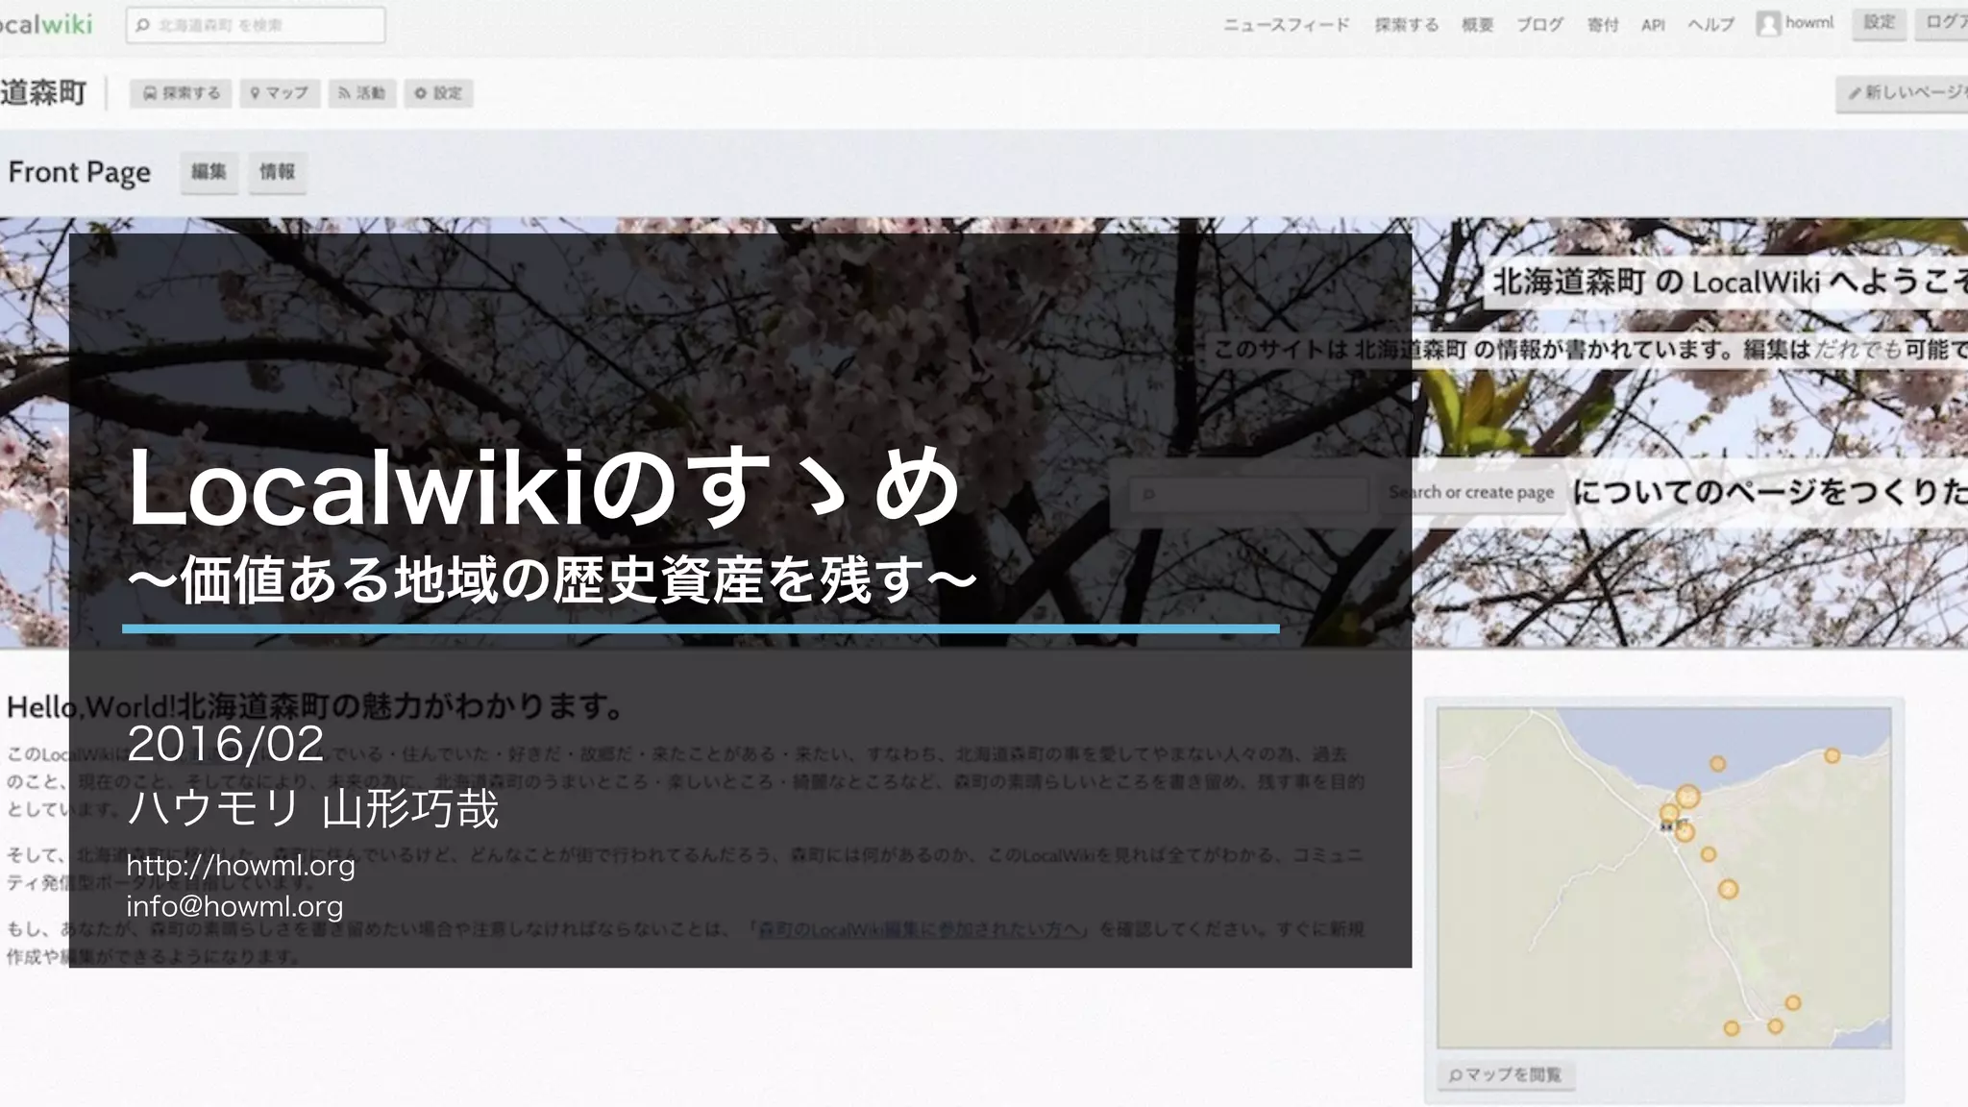Image resolution: width=1968 pixels, height=1107 pixels.
Task: Click the howml user avatar icon
Action: pos(1767,24)
